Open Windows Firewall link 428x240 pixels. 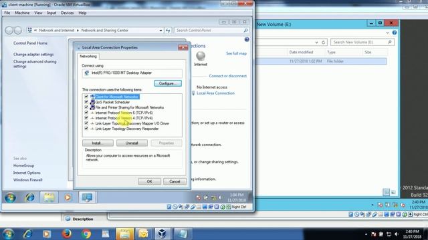(x=28, y=180)
